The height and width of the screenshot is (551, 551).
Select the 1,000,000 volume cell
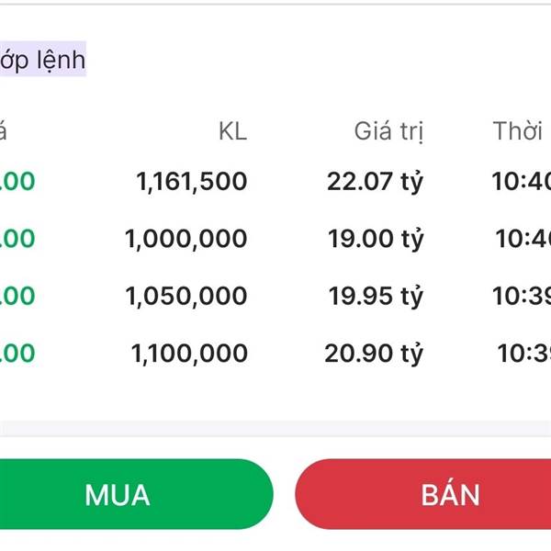pyautogui.click(x=186, y=239)
